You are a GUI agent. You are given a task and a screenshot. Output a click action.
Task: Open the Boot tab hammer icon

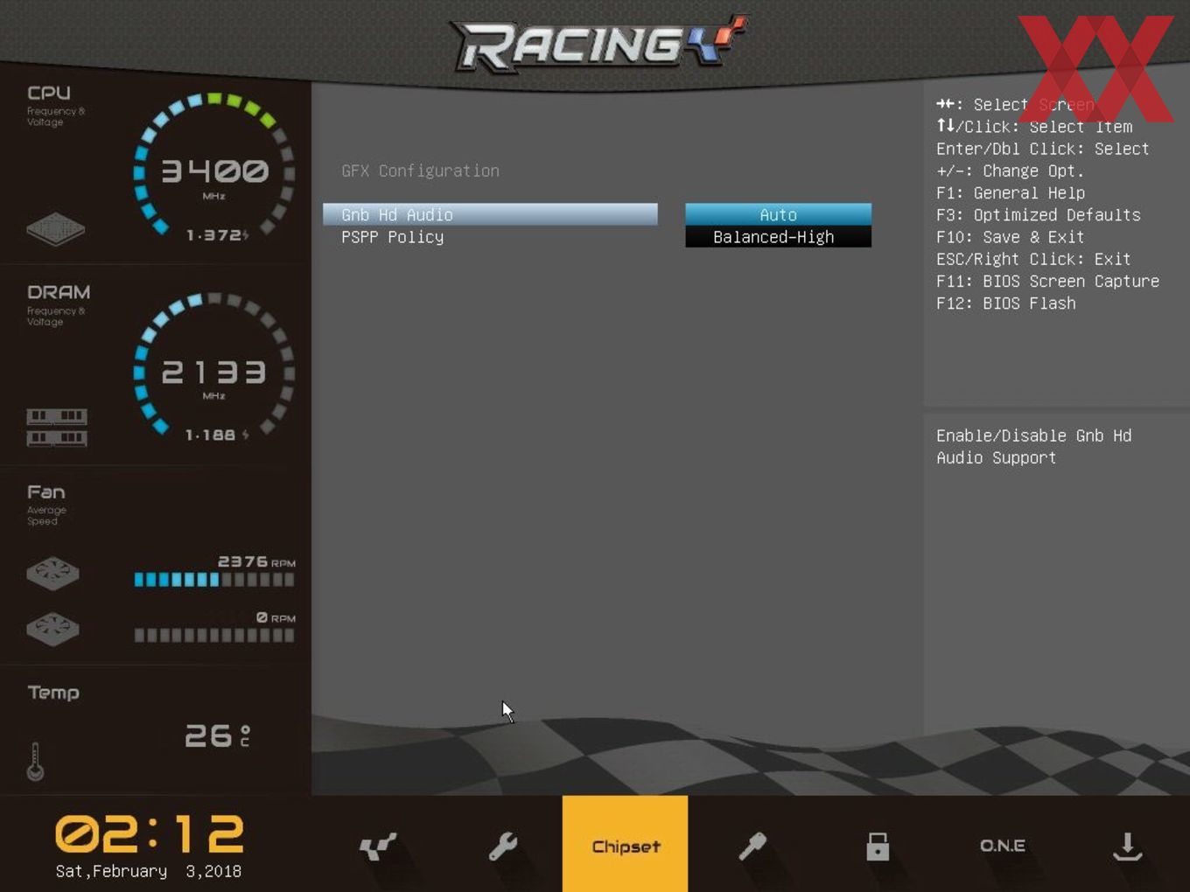coord(752,847)
